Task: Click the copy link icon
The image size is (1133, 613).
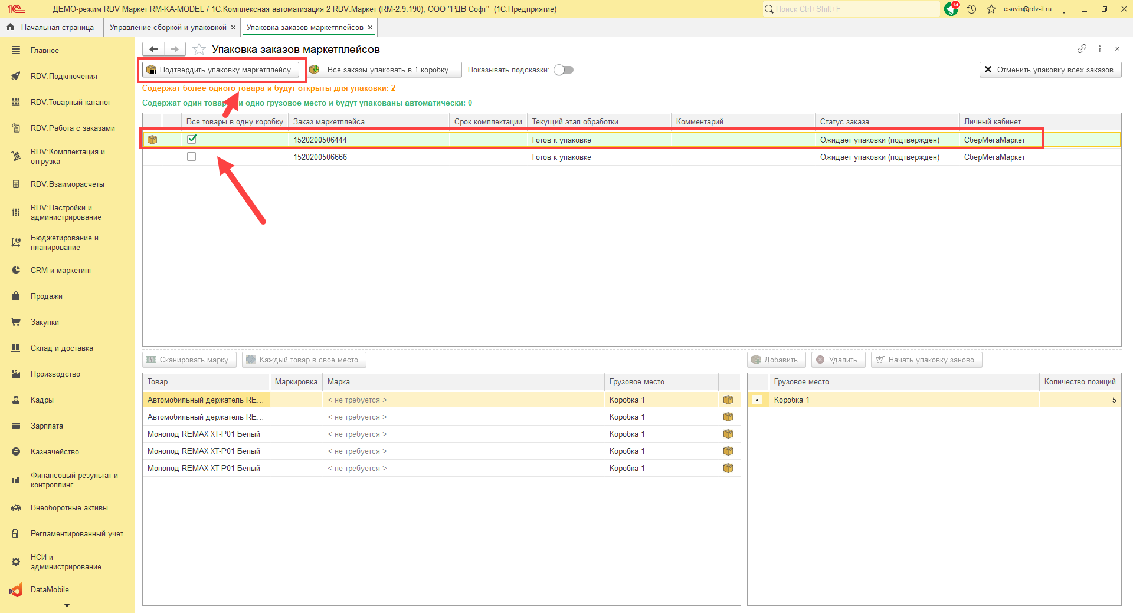Action: 1082,49
